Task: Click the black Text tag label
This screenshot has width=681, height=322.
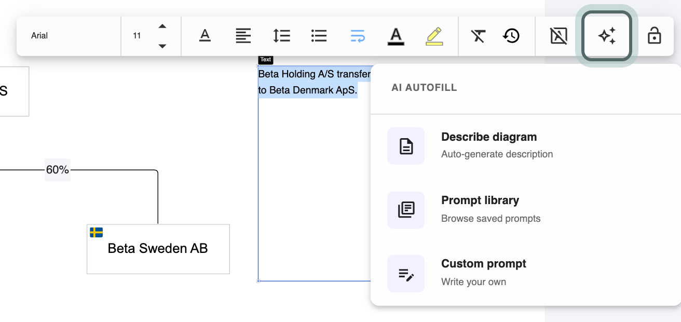Action: pyautogui.click(x=266, y=60)
